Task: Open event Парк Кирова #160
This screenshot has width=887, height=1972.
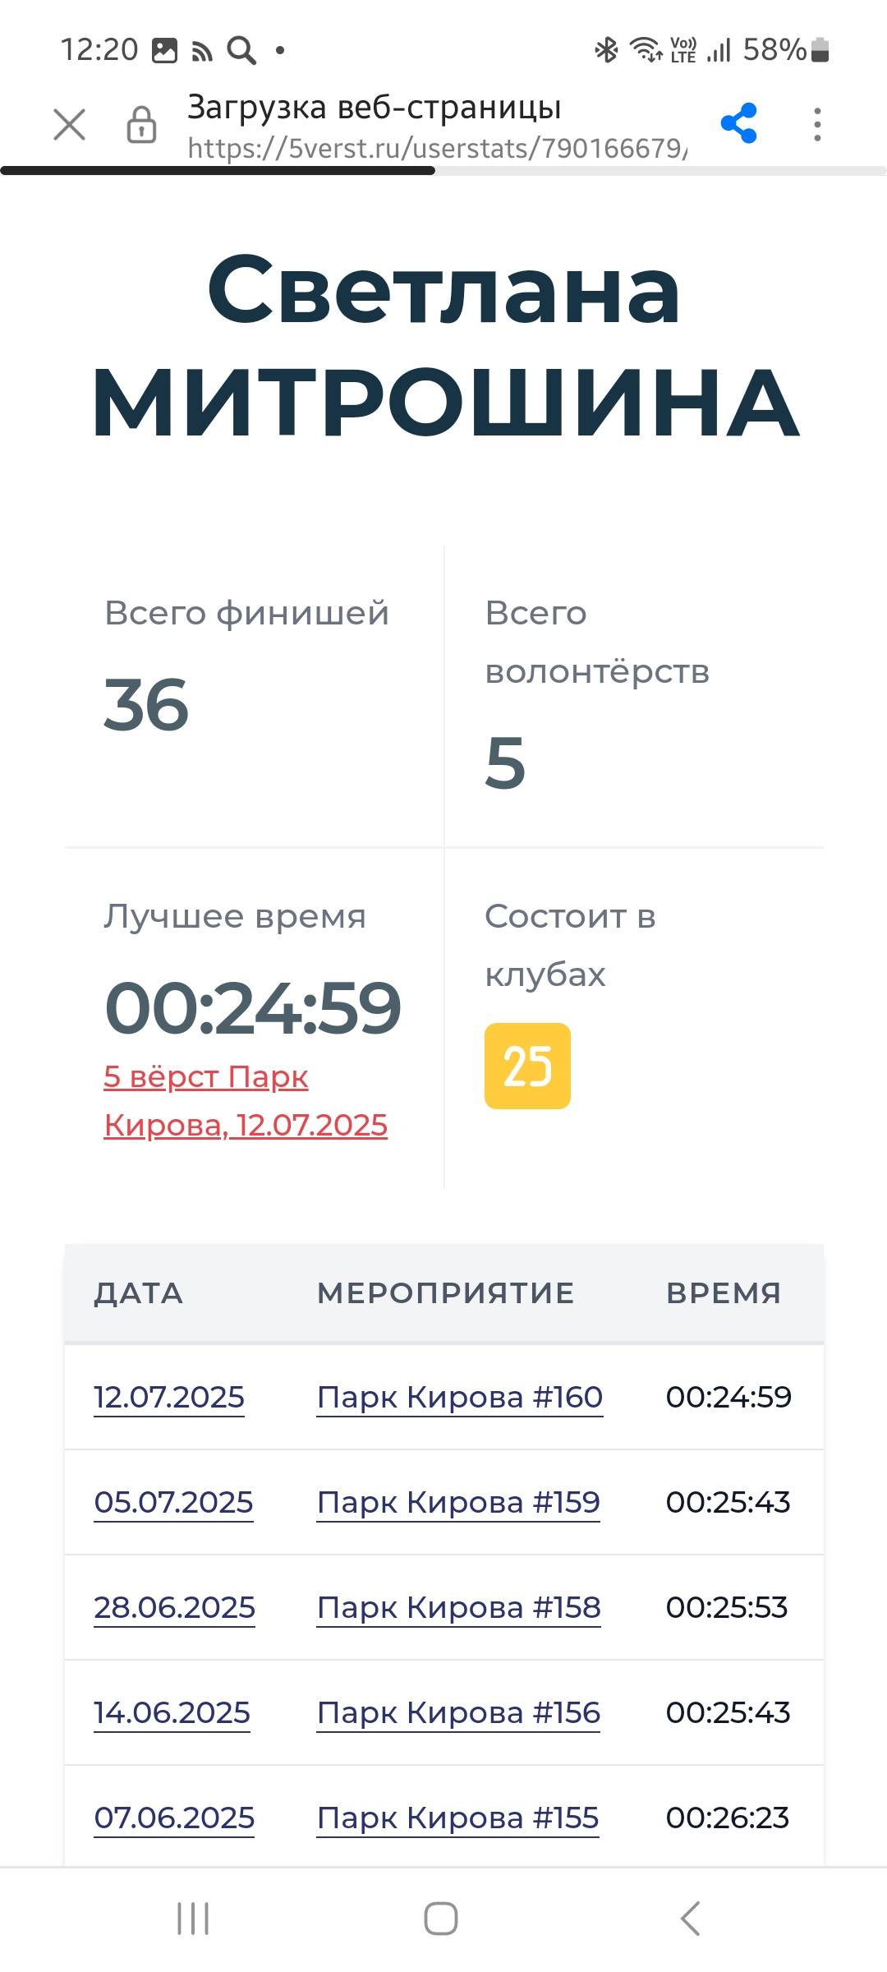Action: (460, 1397)
